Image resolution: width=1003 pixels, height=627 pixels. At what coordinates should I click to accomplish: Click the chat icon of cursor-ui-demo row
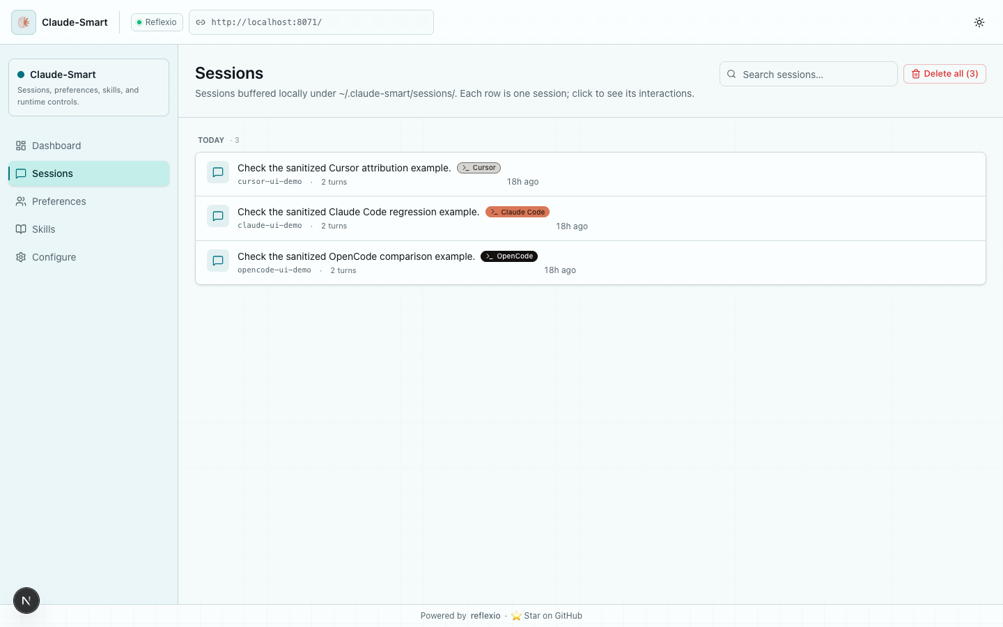point(218,172)
